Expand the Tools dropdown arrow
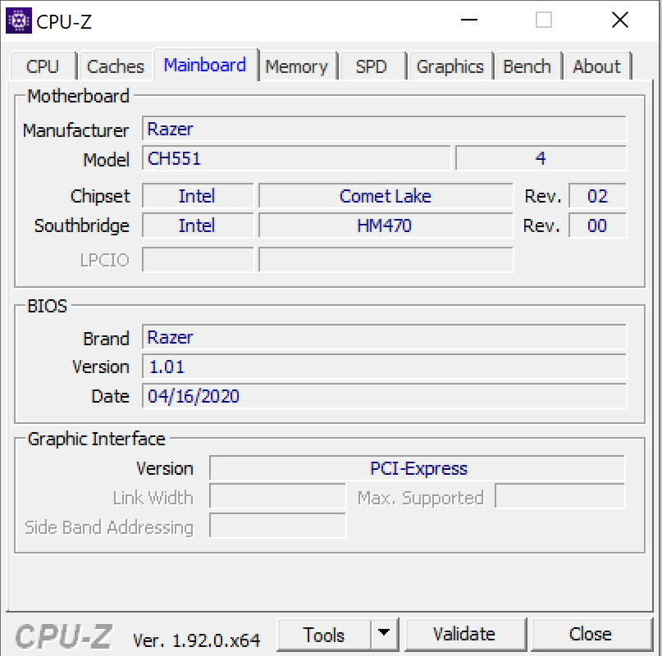Image resolution: width=662 pixels, height=656 pixels. pyautogui.click(x=384, y=635)
